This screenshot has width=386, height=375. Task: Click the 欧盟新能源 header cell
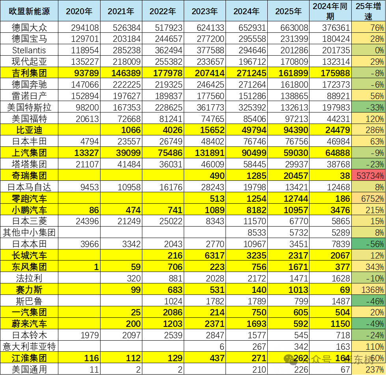(29, 11)
